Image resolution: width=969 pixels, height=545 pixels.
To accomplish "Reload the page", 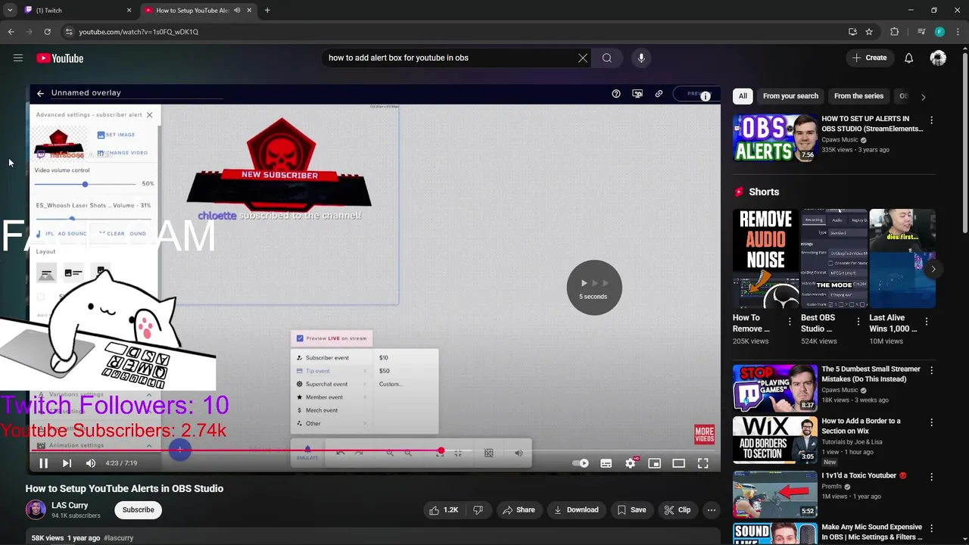I will [x=47, y=32].
